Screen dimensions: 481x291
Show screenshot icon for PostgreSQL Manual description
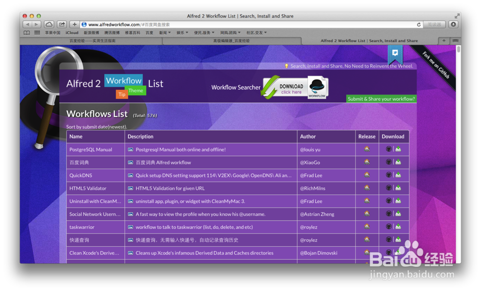tap(130, 150)
